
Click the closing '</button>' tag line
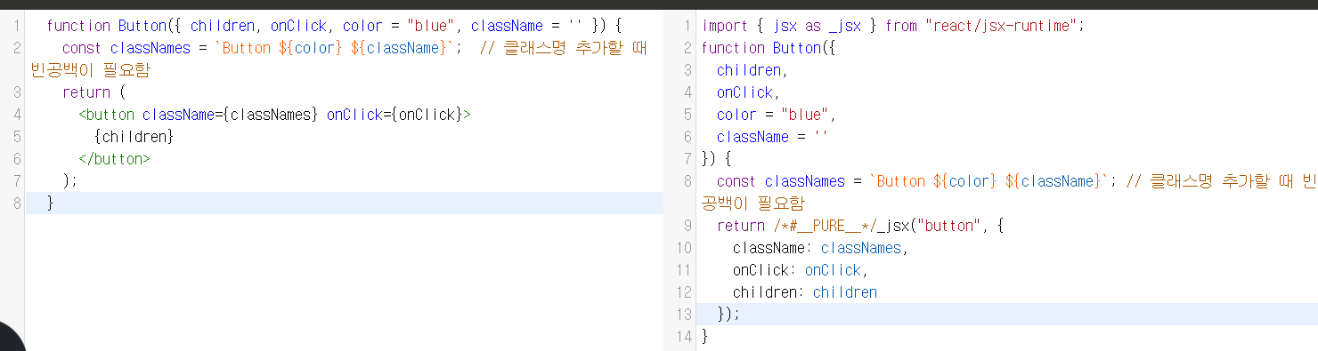[x=114, y=159]
